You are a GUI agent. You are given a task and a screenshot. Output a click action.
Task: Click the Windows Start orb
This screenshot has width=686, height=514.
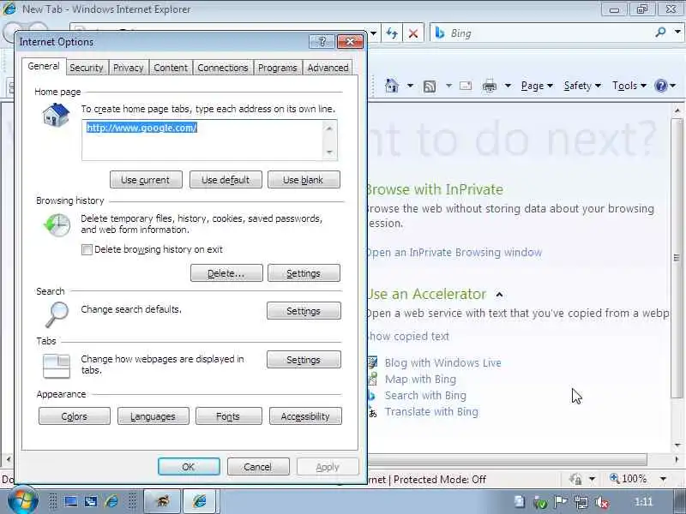pyautogui.click(x=23, y=500)
